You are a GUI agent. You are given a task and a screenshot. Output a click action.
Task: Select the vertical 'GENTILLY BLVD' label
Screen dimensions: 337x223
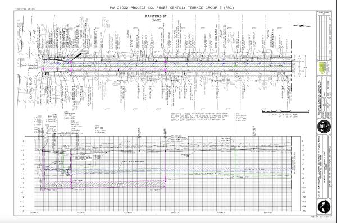click(x=31, y=88)
